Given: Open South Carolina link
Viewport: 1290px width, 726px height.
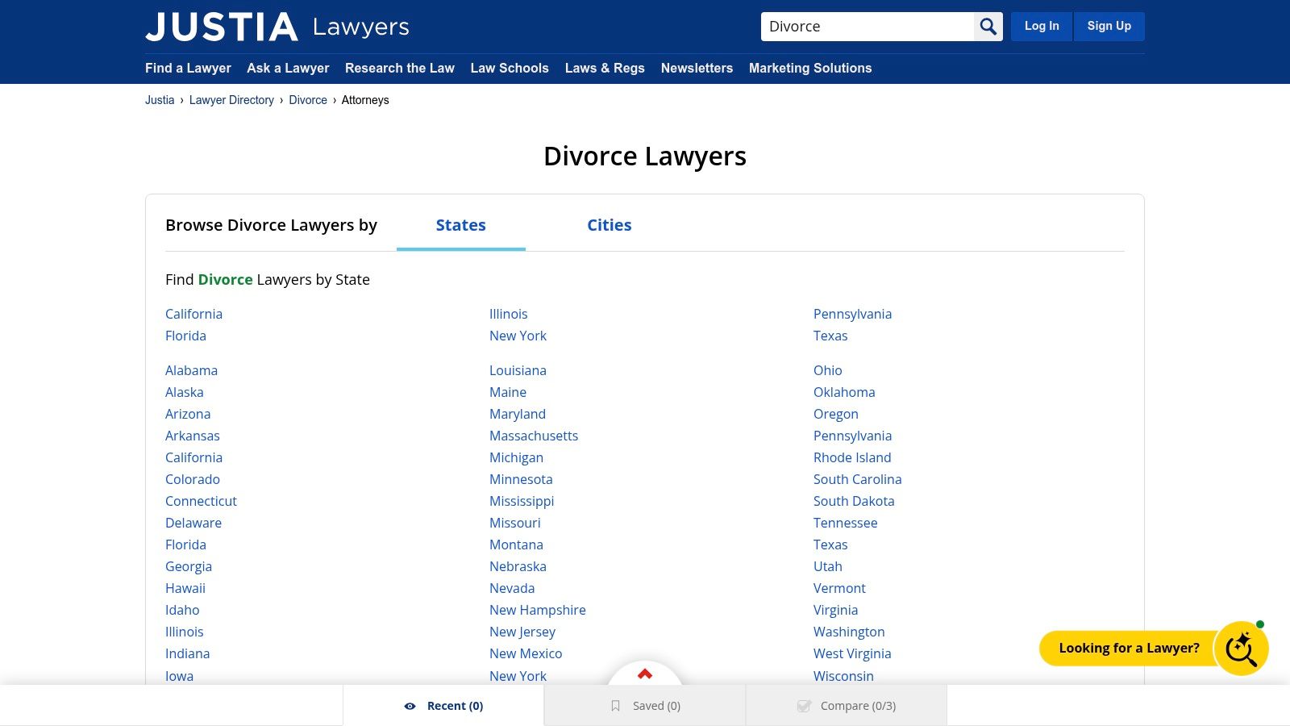Looking at the screenshot, I should click(x=858, y=479).
